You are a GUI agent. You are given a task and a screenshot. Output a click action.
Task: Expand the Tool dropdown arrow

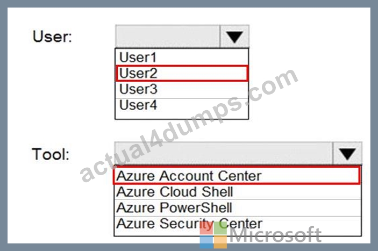coord(347,154)
